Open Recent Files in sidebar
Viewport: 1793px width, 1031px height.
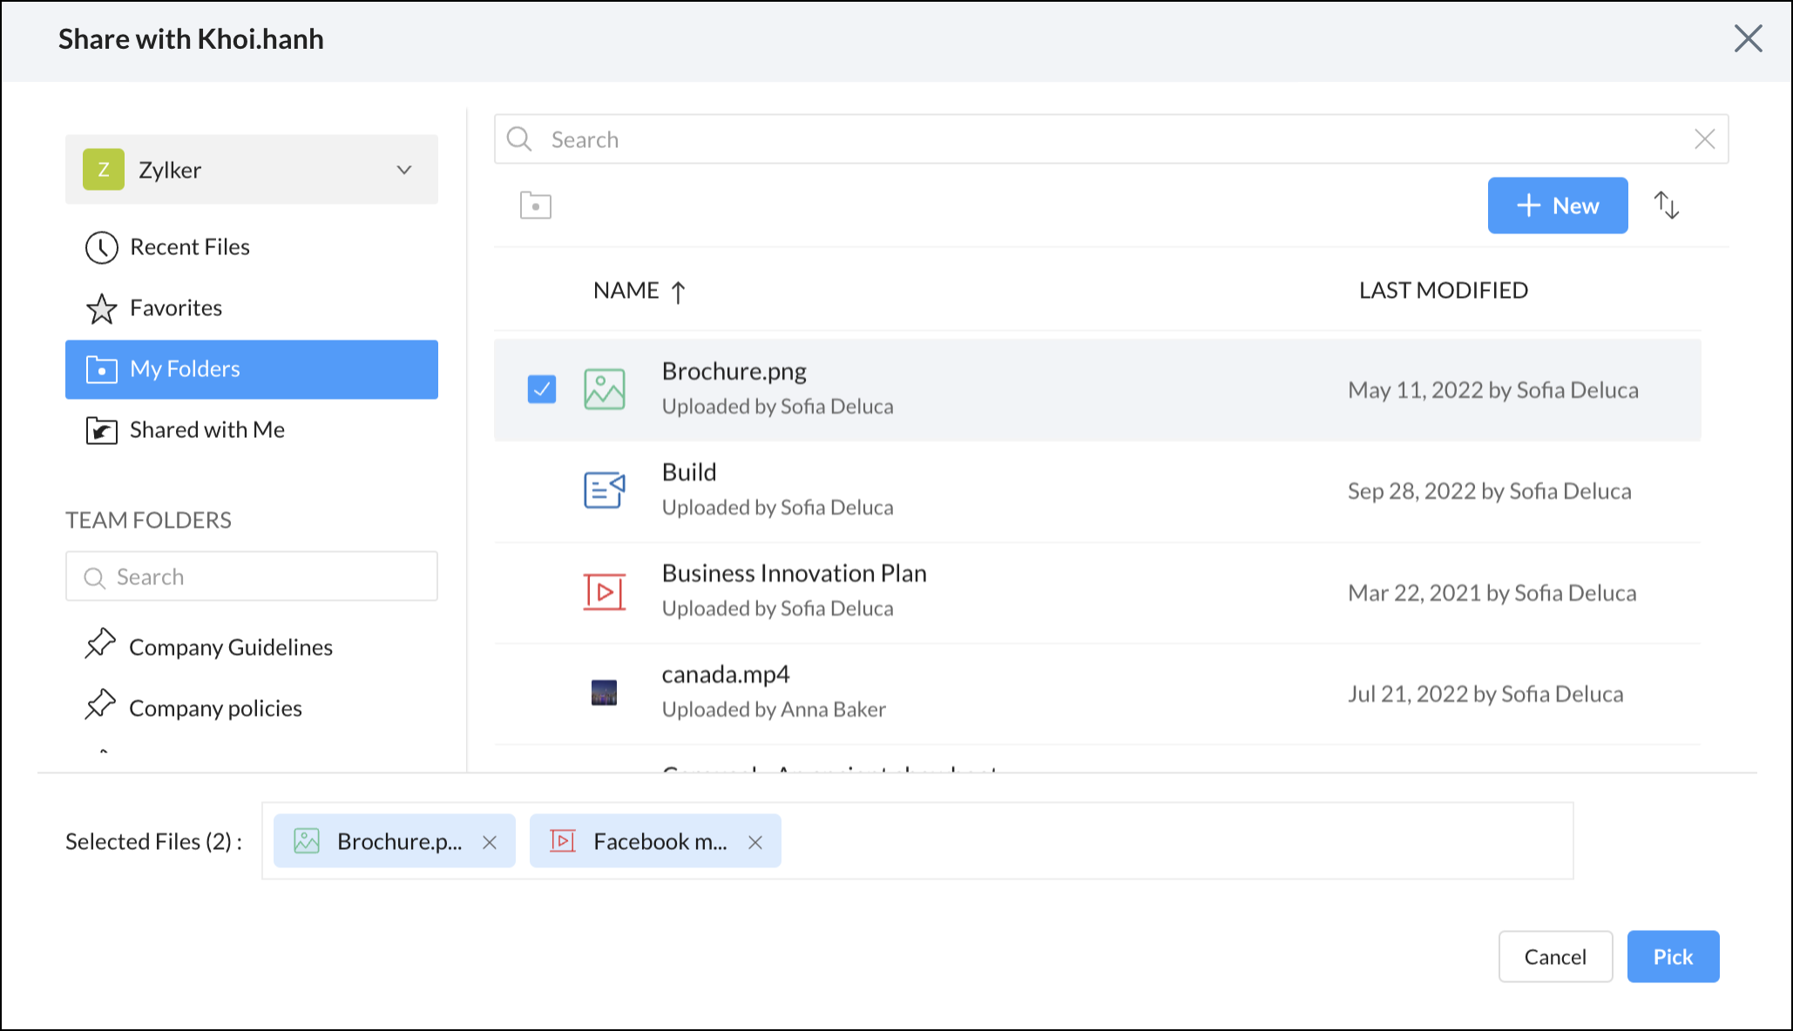(x=189, y=247)
